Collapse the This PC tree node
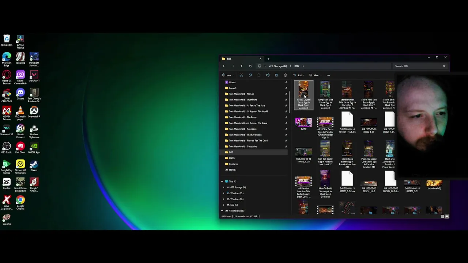The height and width of the screenshot is (263, 468). (222, 182)
